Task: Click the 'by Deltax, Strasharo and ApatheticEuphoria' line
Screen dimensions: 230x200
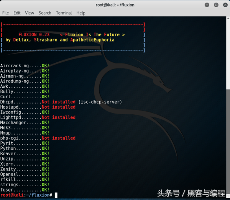Action: pos(60,40)
